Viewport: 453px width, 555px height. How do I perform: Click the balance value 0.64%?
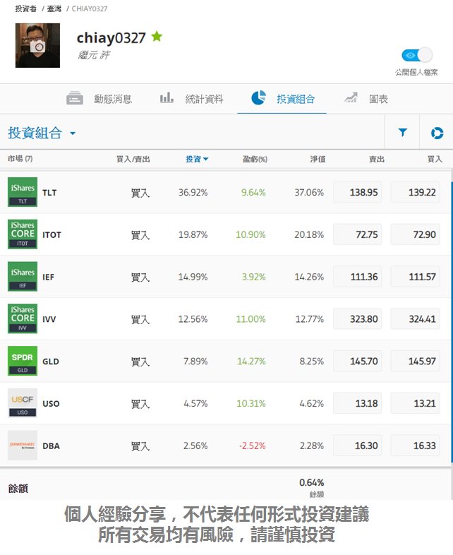tap(312, 482)
